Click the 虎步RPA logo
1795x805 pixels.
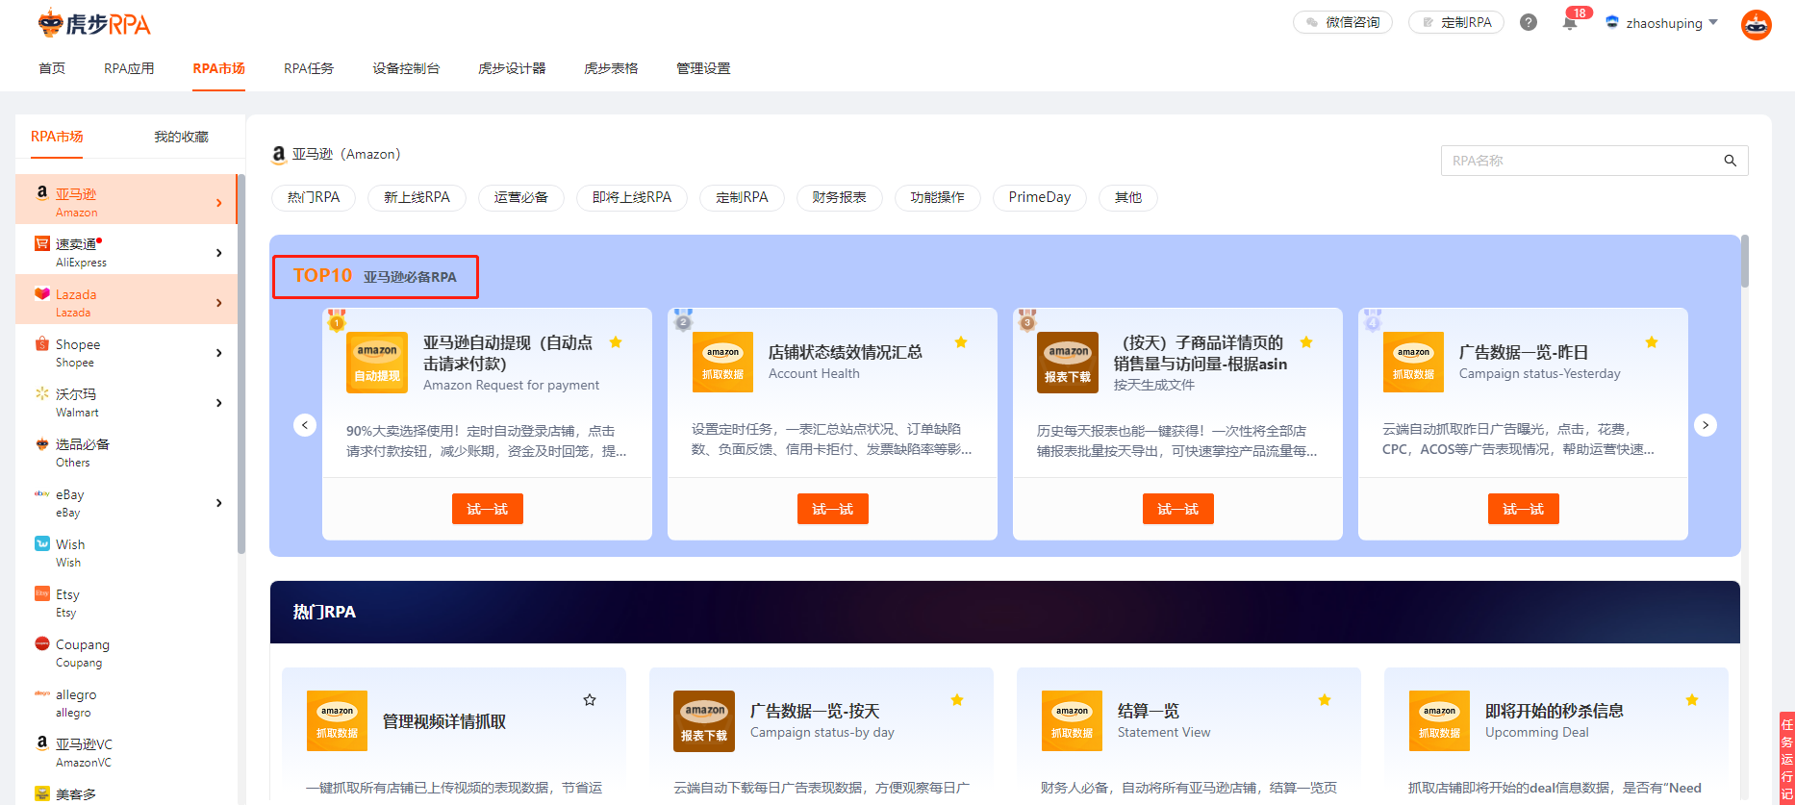[x=94, y=24]
